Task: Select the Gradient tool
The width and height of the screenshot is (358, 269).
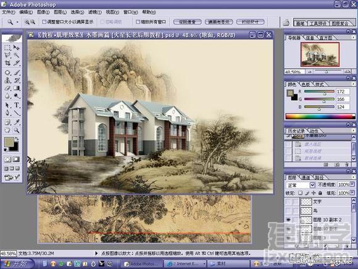Action: pyautogui.click(x=17, y=88)
